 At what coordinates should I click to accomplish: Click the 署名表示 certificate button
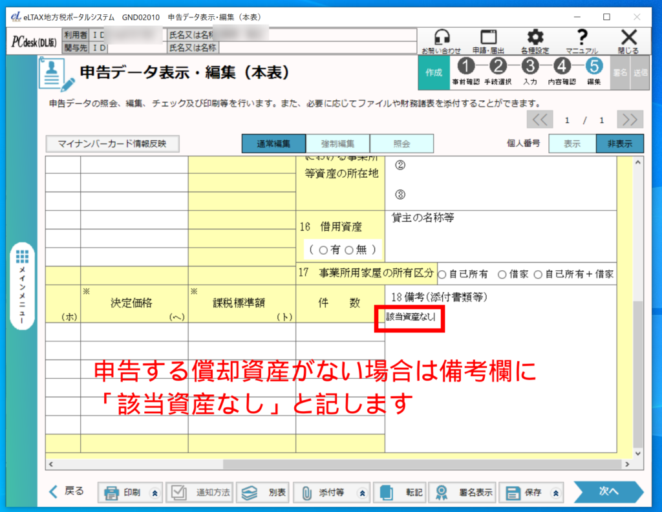tap(464, 493)
